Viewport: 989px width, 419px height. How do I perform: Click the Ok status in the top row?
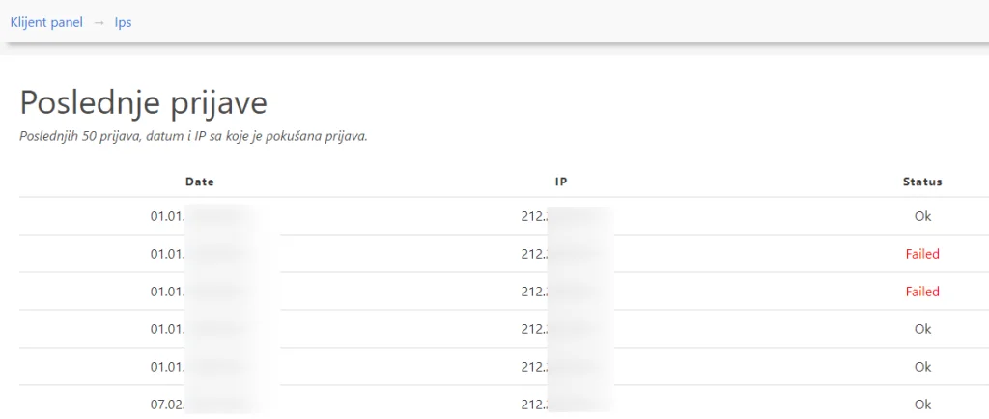(x=922, y=216)
